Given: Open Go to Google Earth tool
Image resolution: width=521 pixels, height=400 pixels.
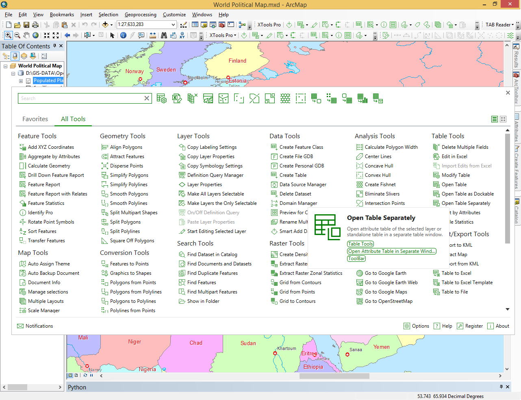Looking at the screenshot, I should 381,273.
